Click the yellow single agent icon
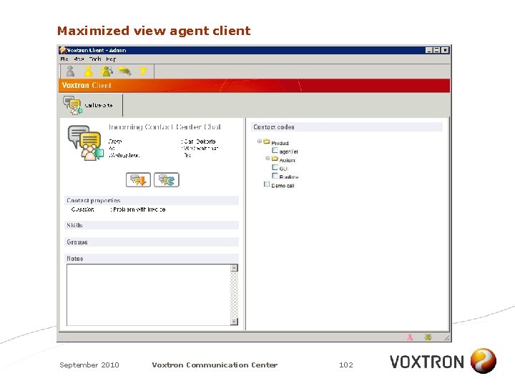Image resolution: width=515 pixels, height=386 pixels. 89,71
